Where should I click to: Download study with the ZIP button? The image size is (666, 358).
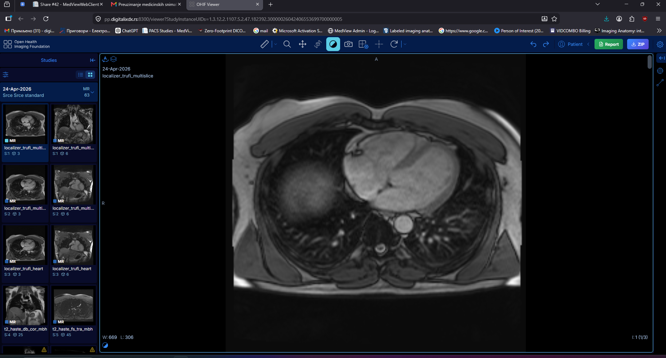[x=638, y=44]
